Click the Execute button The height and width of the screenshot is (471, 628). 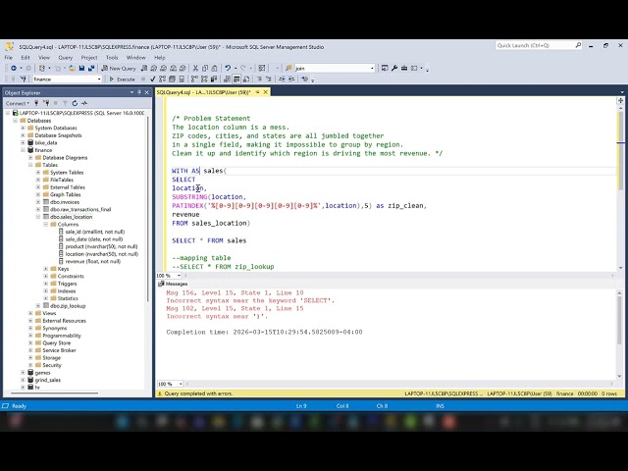(122, 79)
